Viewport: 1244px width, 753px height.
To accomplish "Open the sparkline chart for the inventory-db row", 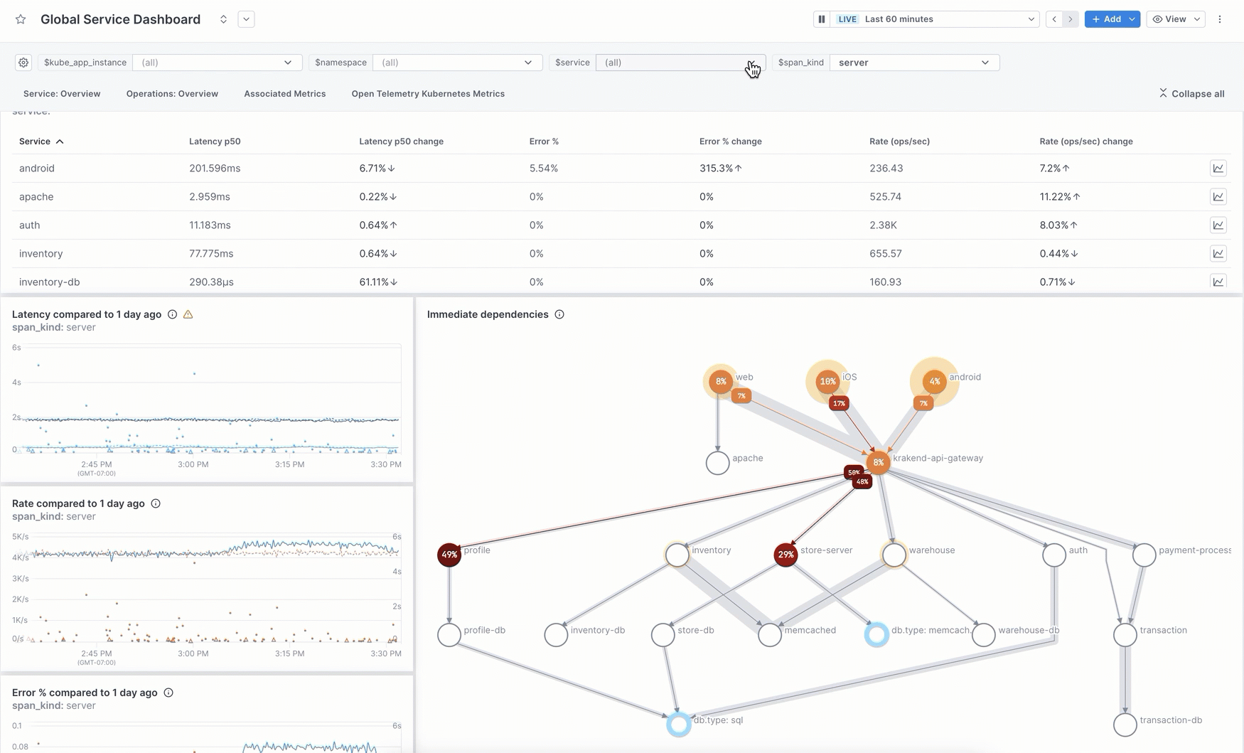I will tap(1218, 282).
